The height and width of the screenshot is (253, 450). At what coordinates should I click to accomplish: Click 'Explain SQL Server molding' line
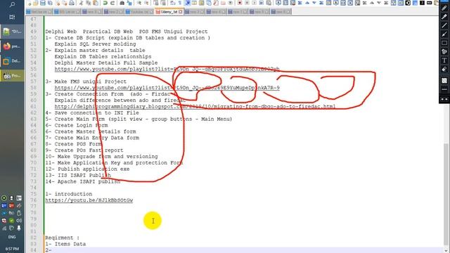tap(96, 44)
